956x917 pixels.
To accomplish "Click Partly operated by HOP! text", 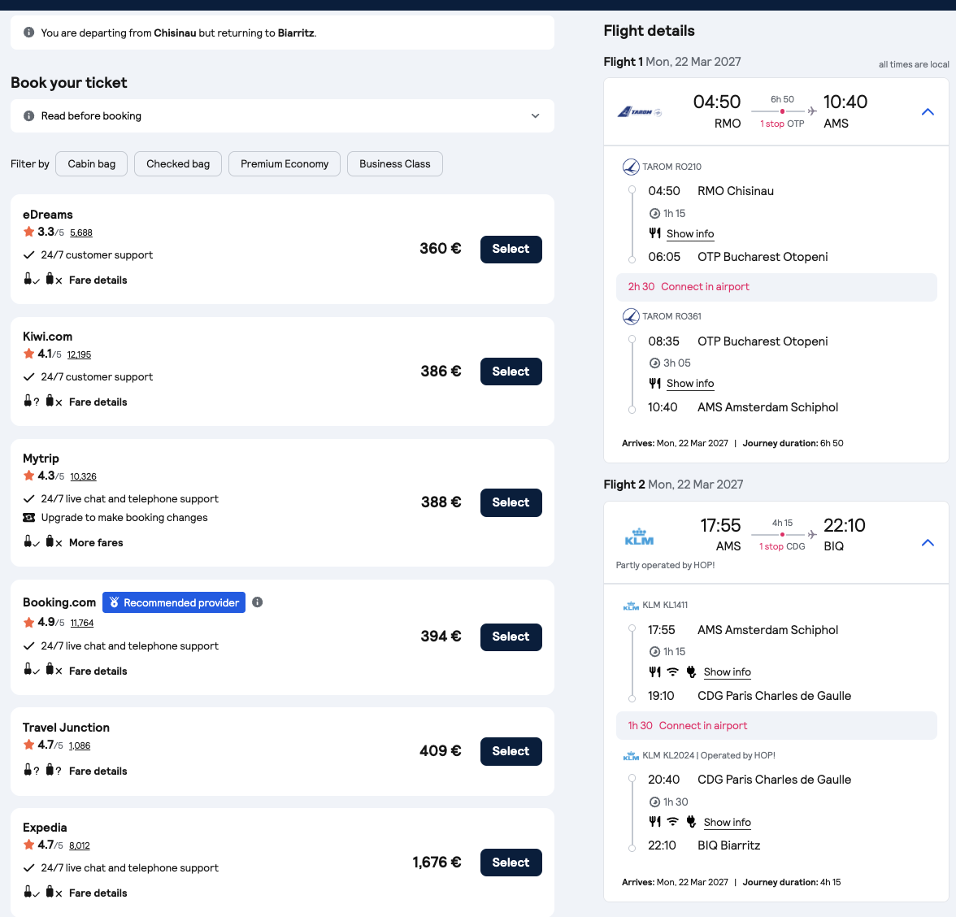I will click(665, 565).
